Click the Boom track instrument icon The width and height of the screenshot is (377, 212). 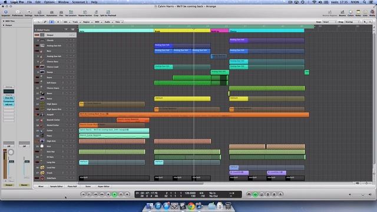42,93
